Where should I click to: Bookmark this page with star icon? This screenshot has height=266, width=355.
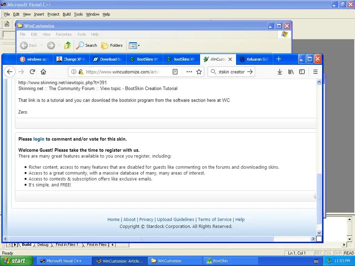(199, 72)
